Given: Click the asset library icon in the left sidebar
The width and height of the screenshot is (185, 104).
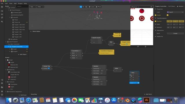Looking at the screenshot, I should pyautogui.click(x=2, y=87).
